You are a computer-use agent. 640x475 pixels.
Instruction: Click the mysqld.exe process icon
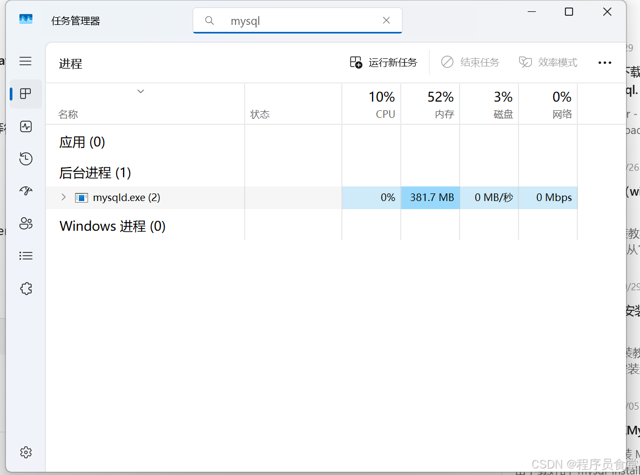coord(81,198)
